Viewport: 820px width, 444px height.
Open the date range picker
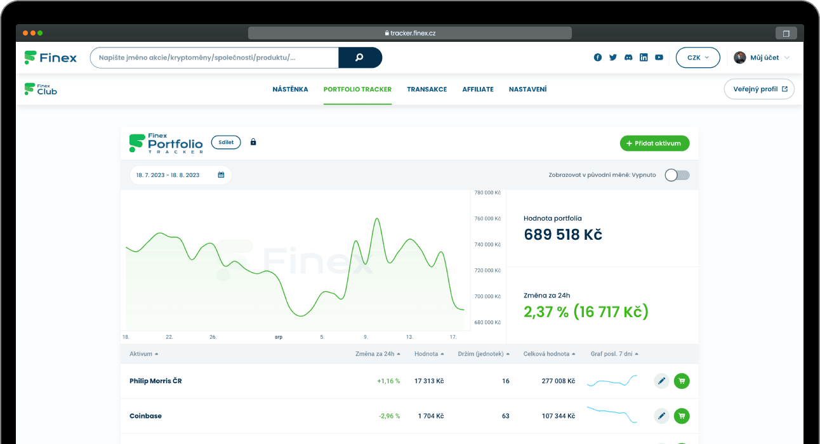[180, 175]
